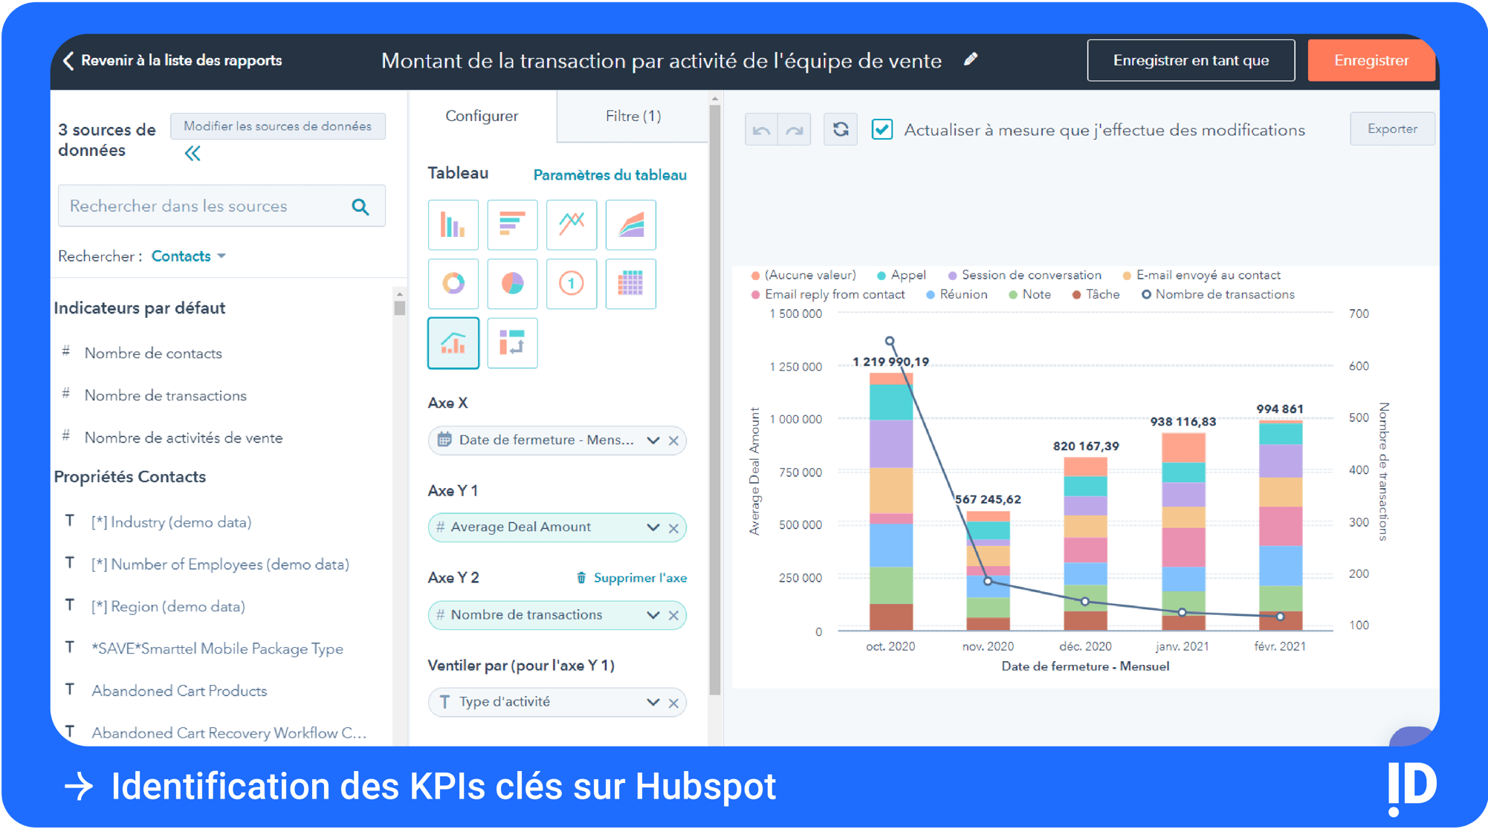Collapse the data sources panel with double chevron
The width and height of the screenshot is (1488, 829).
(x=192, y=153)
